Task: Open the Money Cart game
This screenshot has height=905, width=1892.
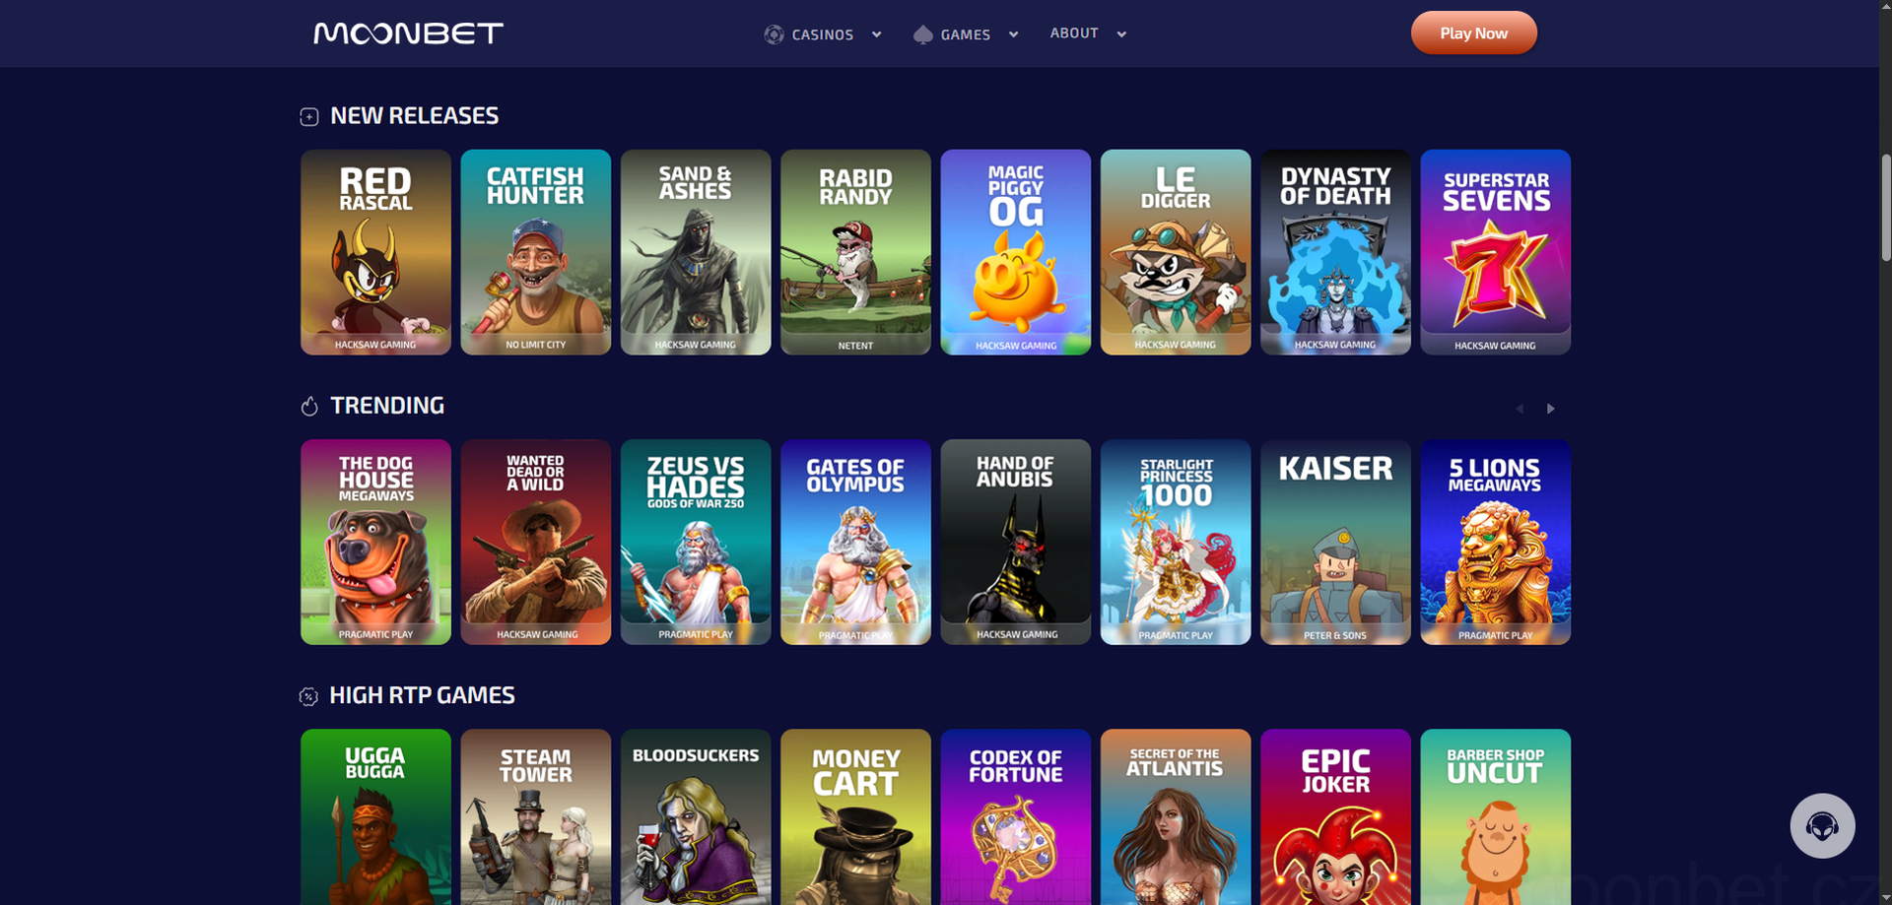Action: (855, 817)
